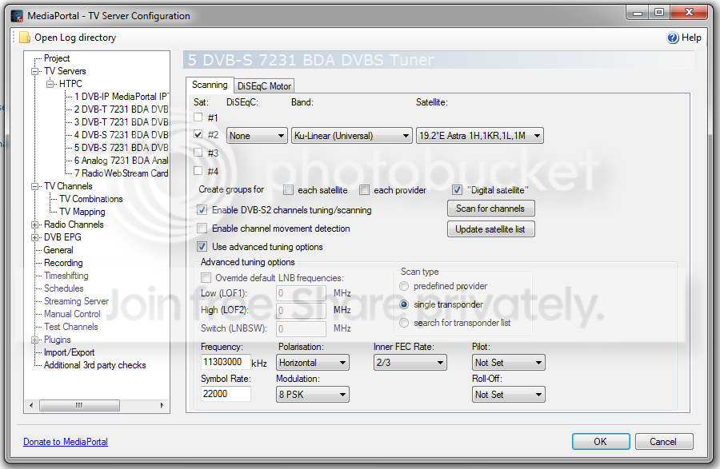Click Scan for channels button
The width and height of the screenshot is (720, 469).
pyautogui.click(x=491, y=209)
